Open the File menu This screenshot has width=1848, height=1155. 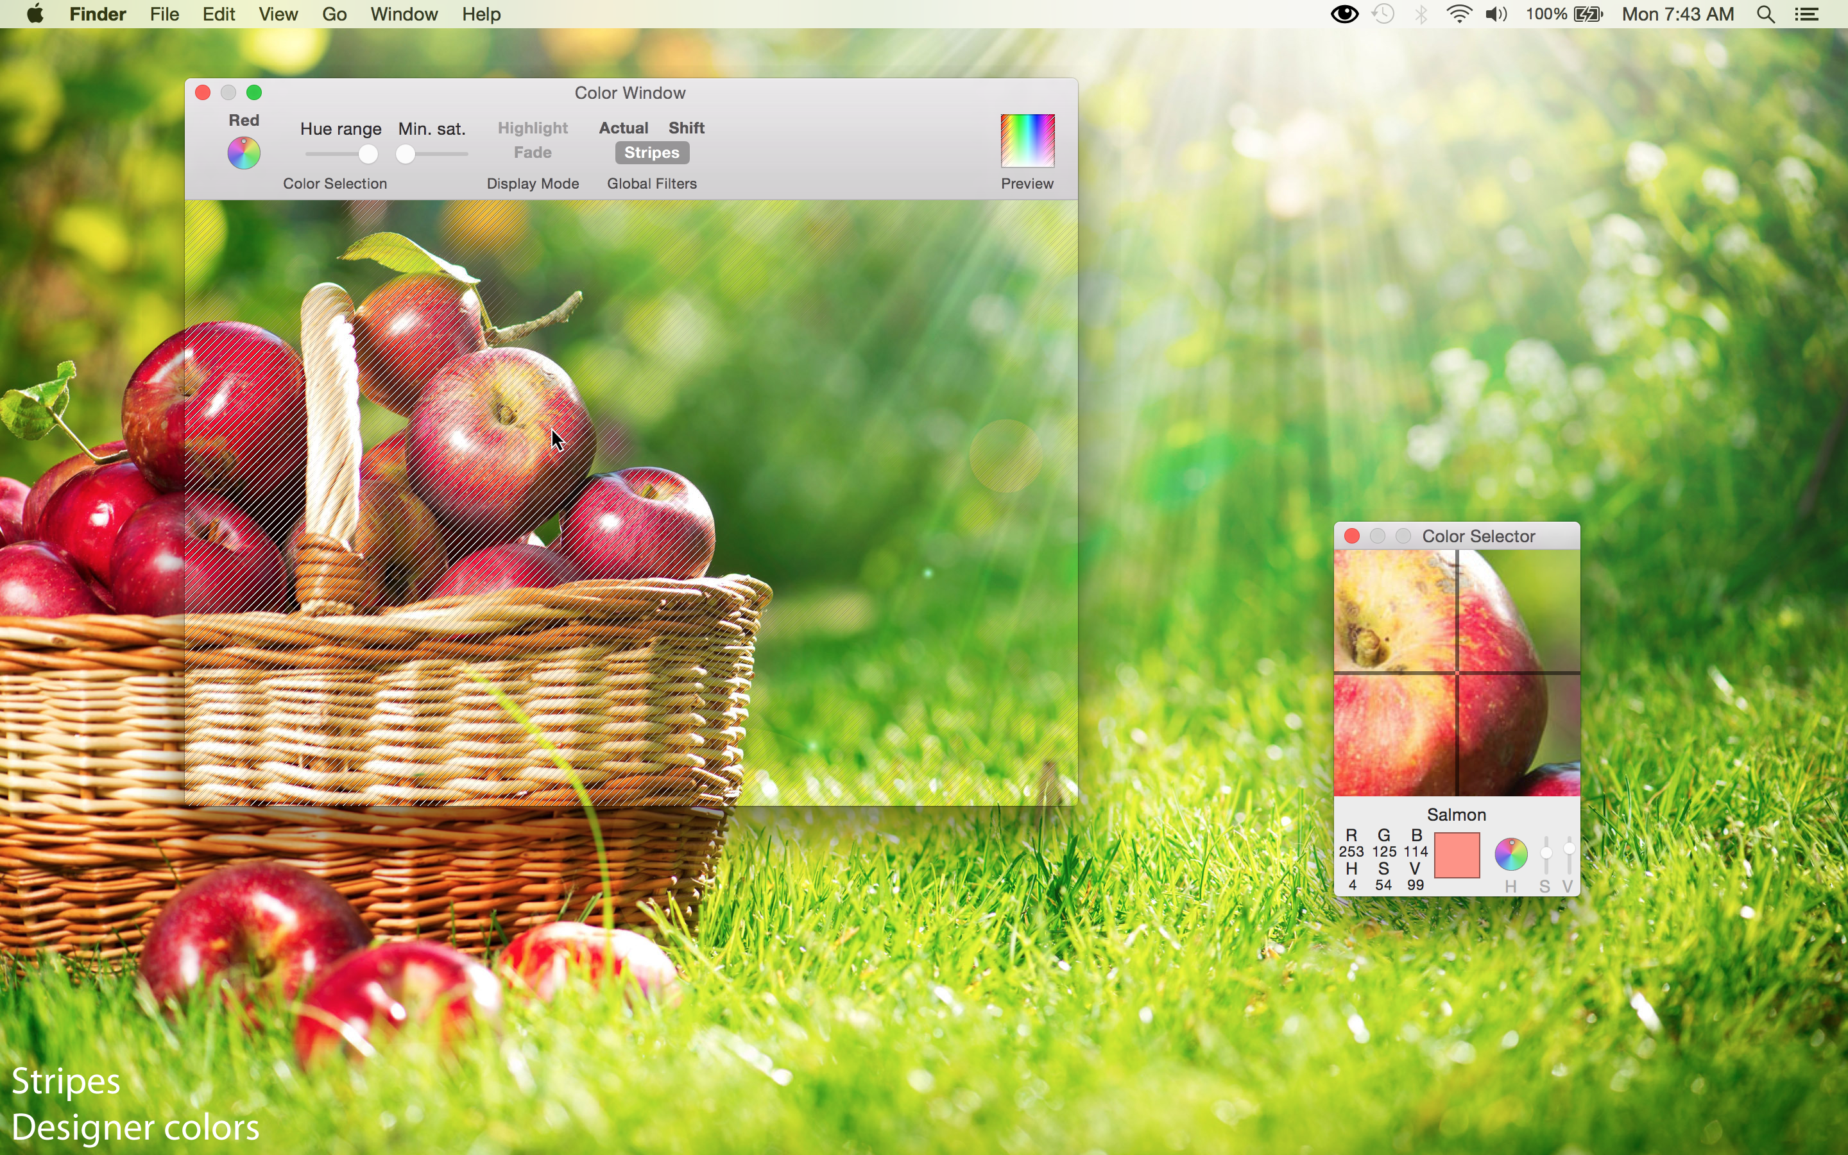point(164,13)
